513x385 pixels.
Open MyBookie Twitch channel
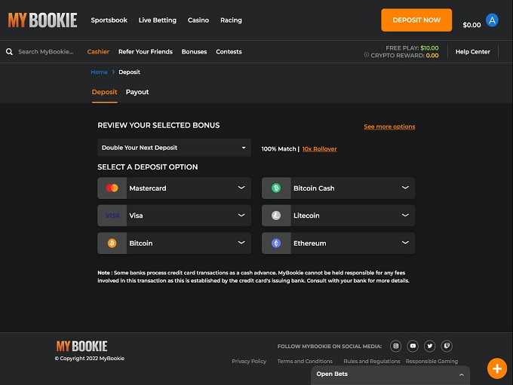(x=447, y=346)
